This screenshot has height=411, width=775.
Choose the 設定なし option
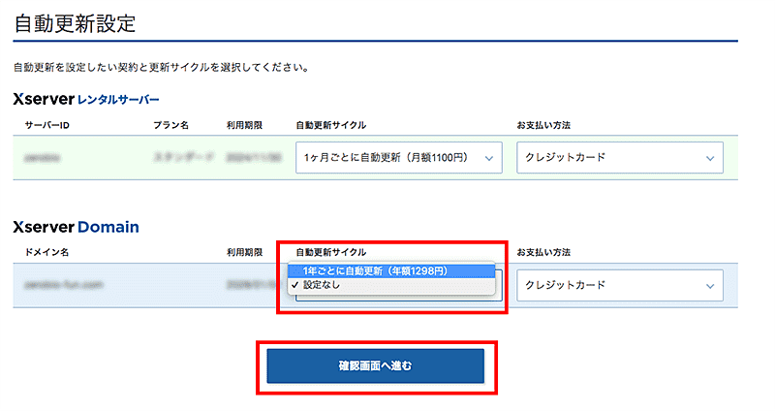391,285
